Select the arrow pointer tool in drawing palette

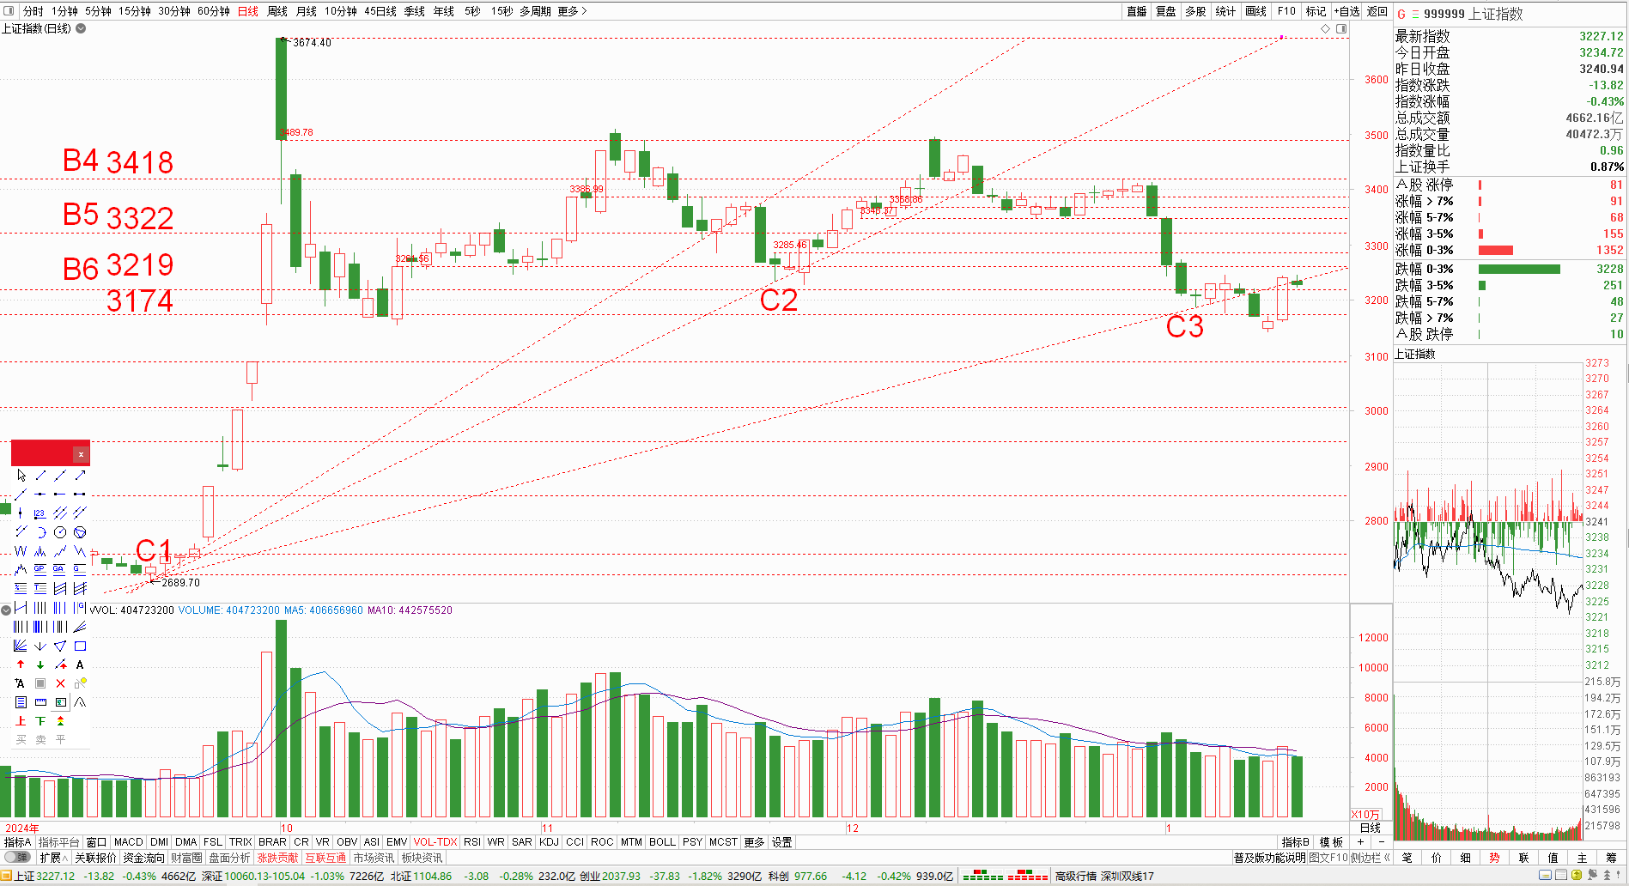[x=21, y=476]
